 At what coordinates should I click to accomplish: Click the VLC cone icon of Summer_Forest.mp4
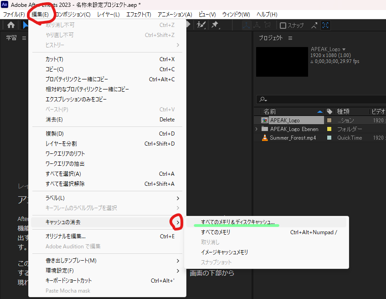(265, 137)
